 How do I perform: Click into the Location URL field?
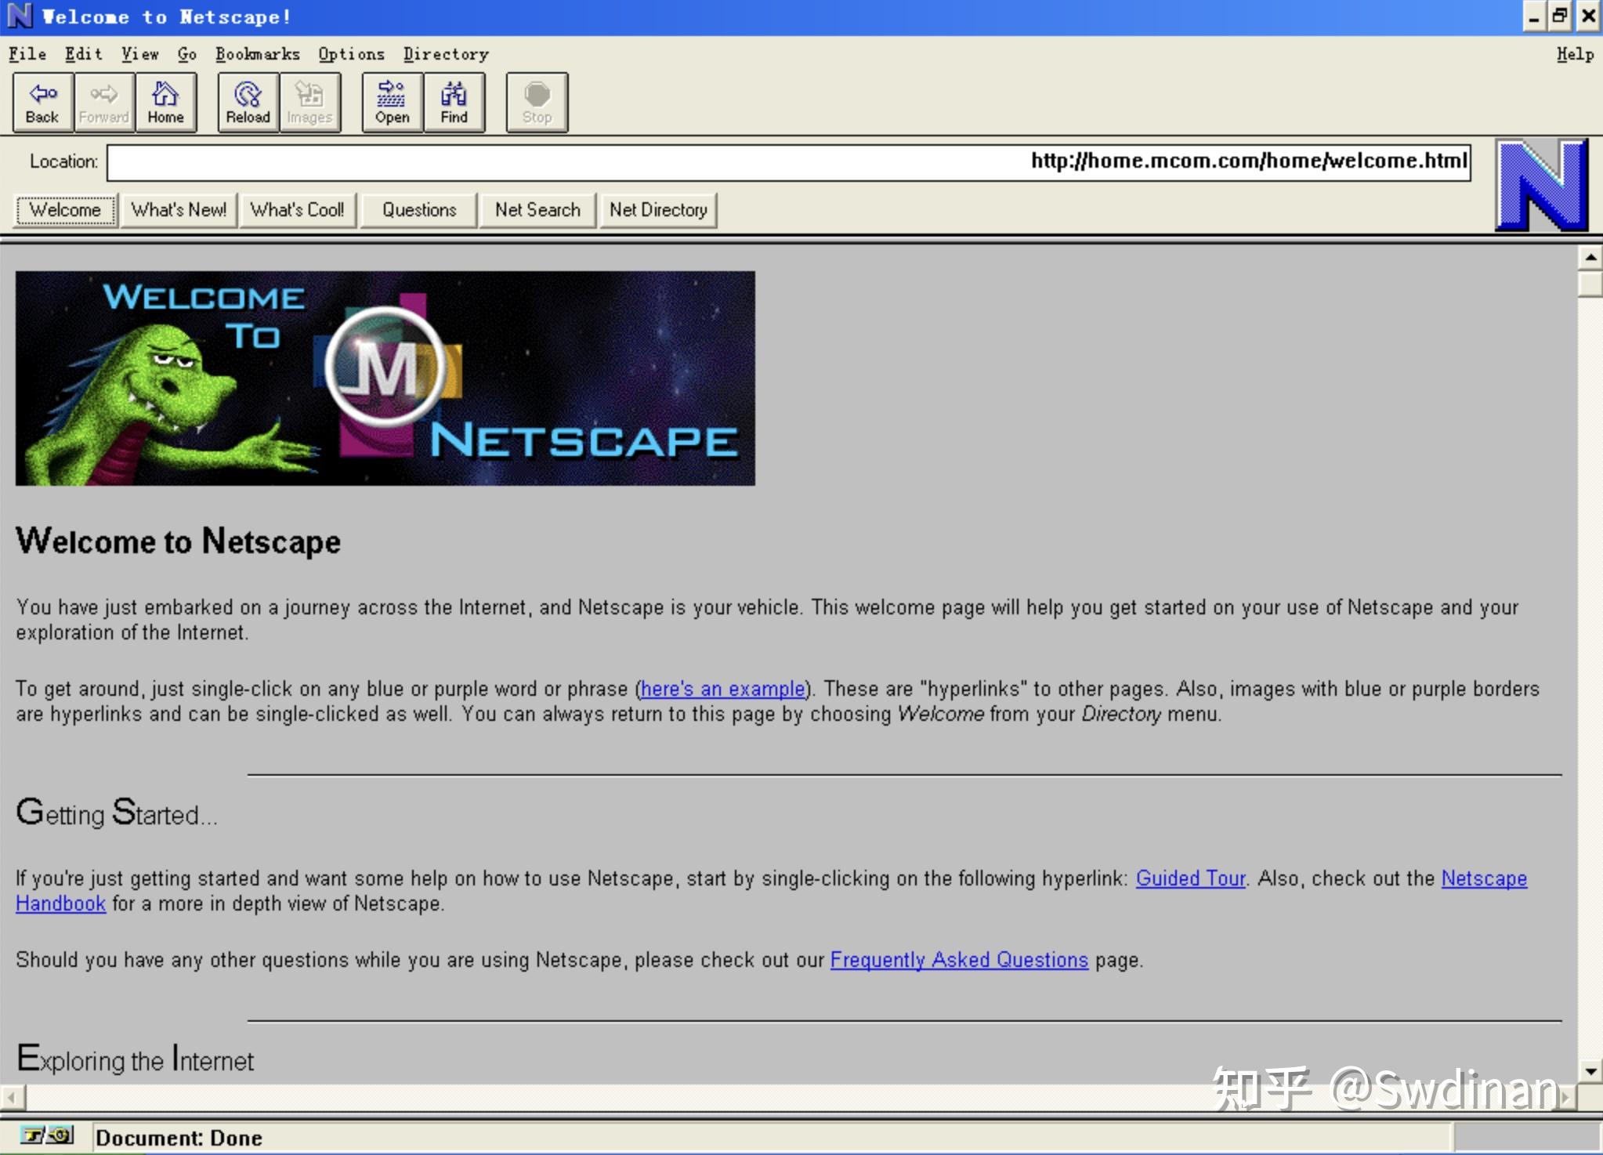(x=789, y=162)
